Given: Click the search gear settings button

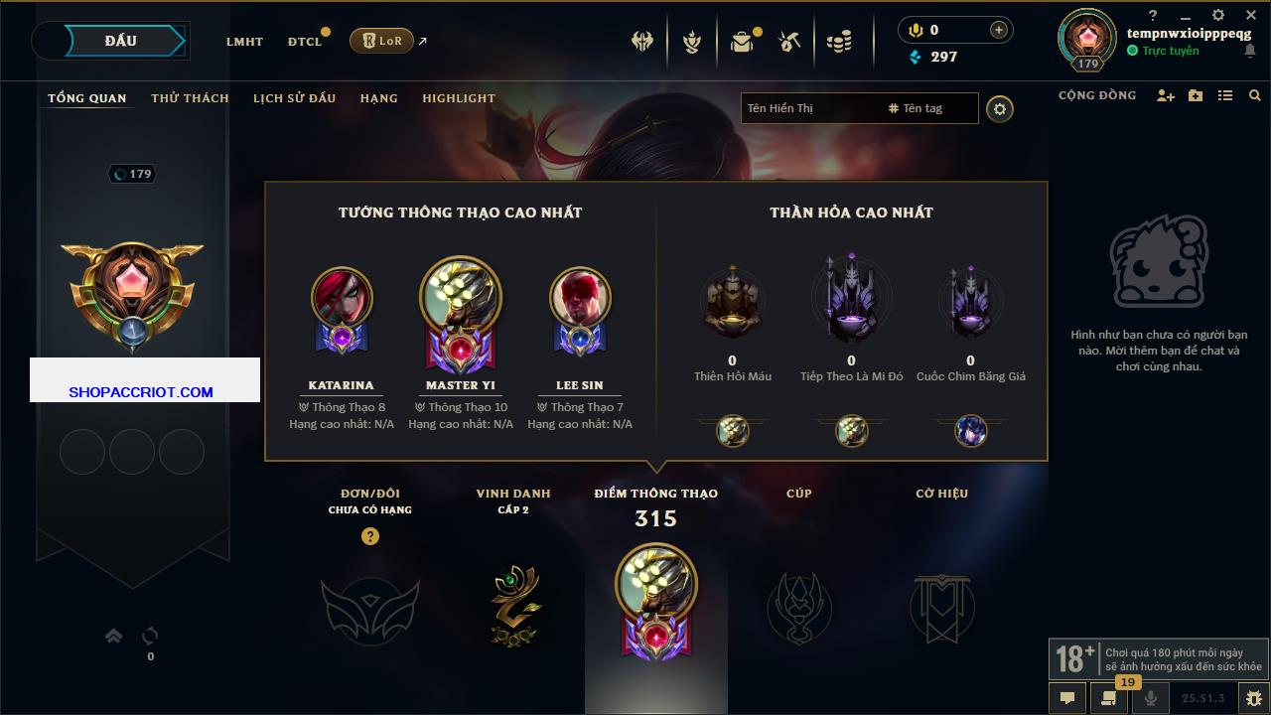Looking at the screenshot, I should point(1000,108).
